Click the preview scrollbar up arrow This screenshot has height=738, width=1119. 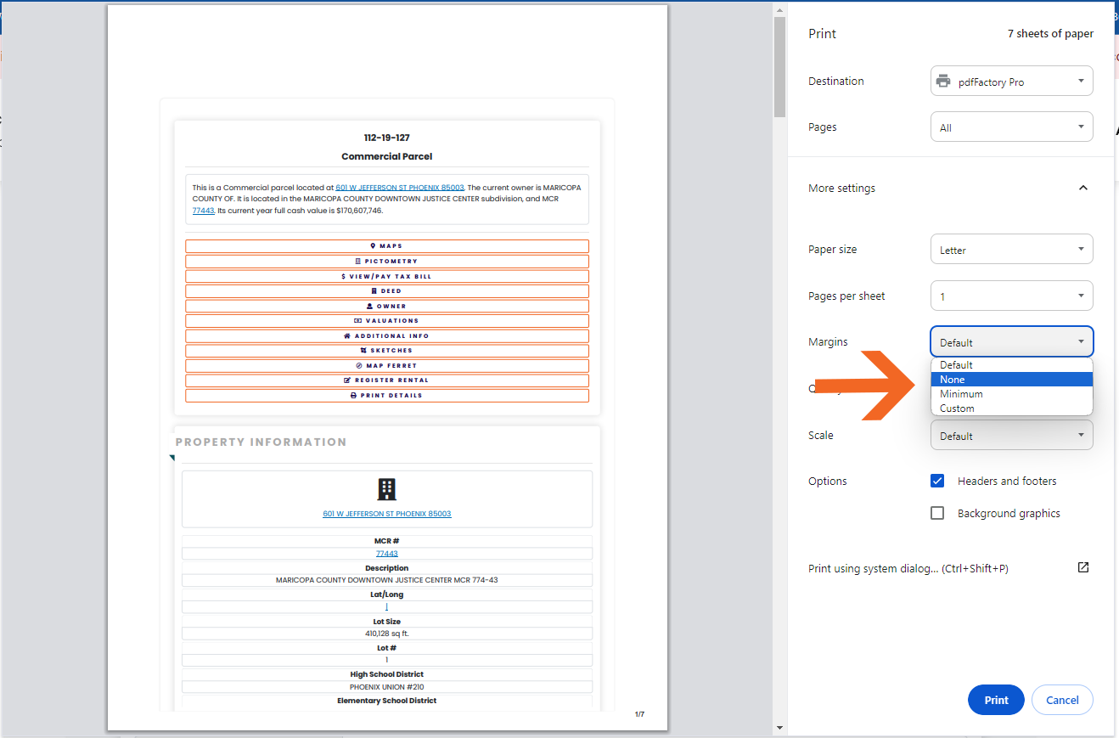pyautogui.click(x=780, y=9)
